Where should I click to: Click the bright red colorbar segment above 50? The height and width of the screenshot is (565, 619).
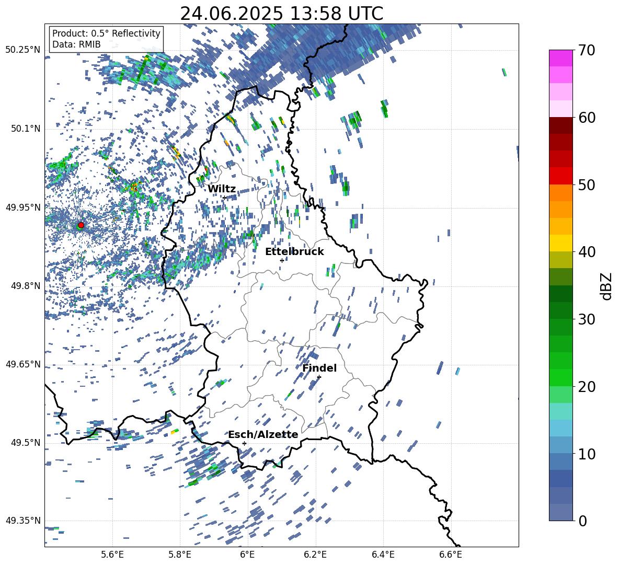(560, 176)
